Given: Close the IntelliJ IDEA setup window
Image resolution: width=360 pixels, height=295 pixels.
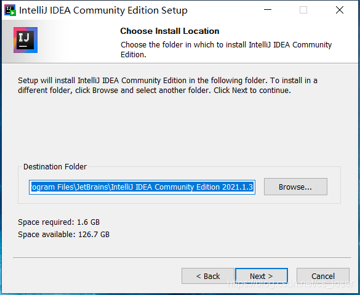Looking at the screenshot, I should [340, 10].
